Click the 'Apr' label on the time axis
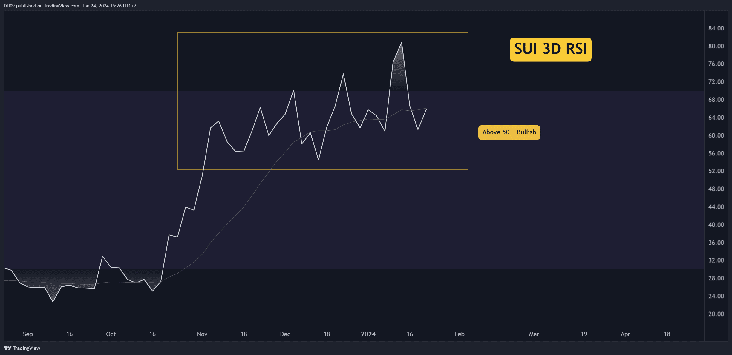This screenshot has height=355, width=732. pos(625,334)
